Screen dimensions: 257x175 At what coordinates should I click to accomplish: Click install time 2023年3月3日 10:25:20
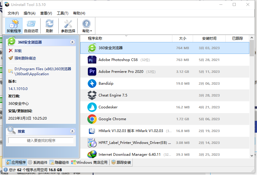coord(28,118)
